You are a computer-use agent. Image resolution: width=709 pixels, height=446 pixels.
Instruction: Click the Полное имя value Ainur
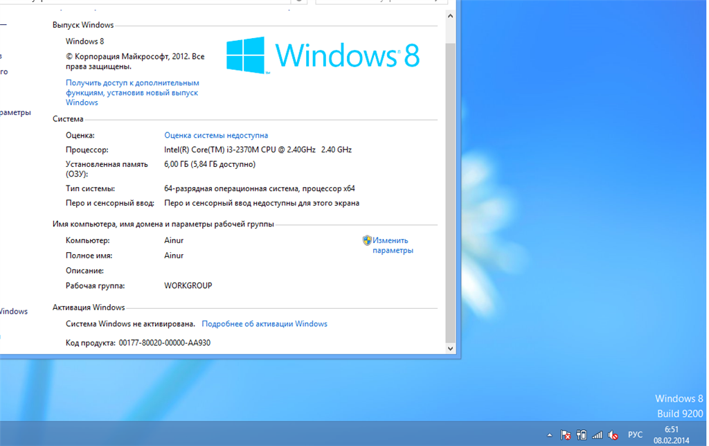[x=174, y=256]
